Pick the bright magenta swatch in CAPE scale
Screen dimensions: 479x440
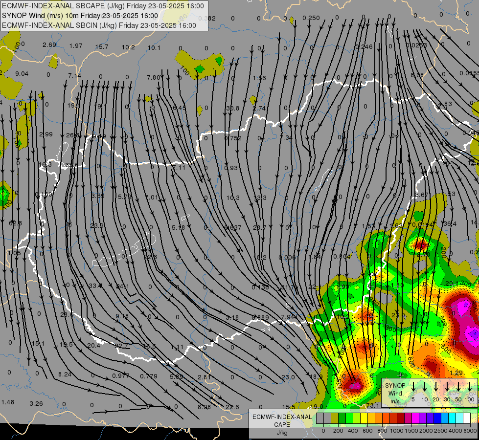(x=415, y=418)
